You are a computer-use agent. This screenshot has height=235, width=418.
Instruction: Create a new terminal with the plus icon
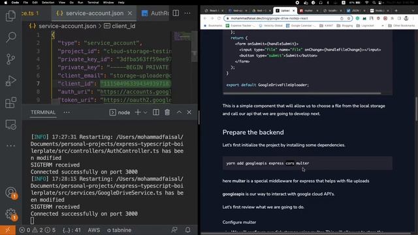pyautogui.click(x=138, y=112)
